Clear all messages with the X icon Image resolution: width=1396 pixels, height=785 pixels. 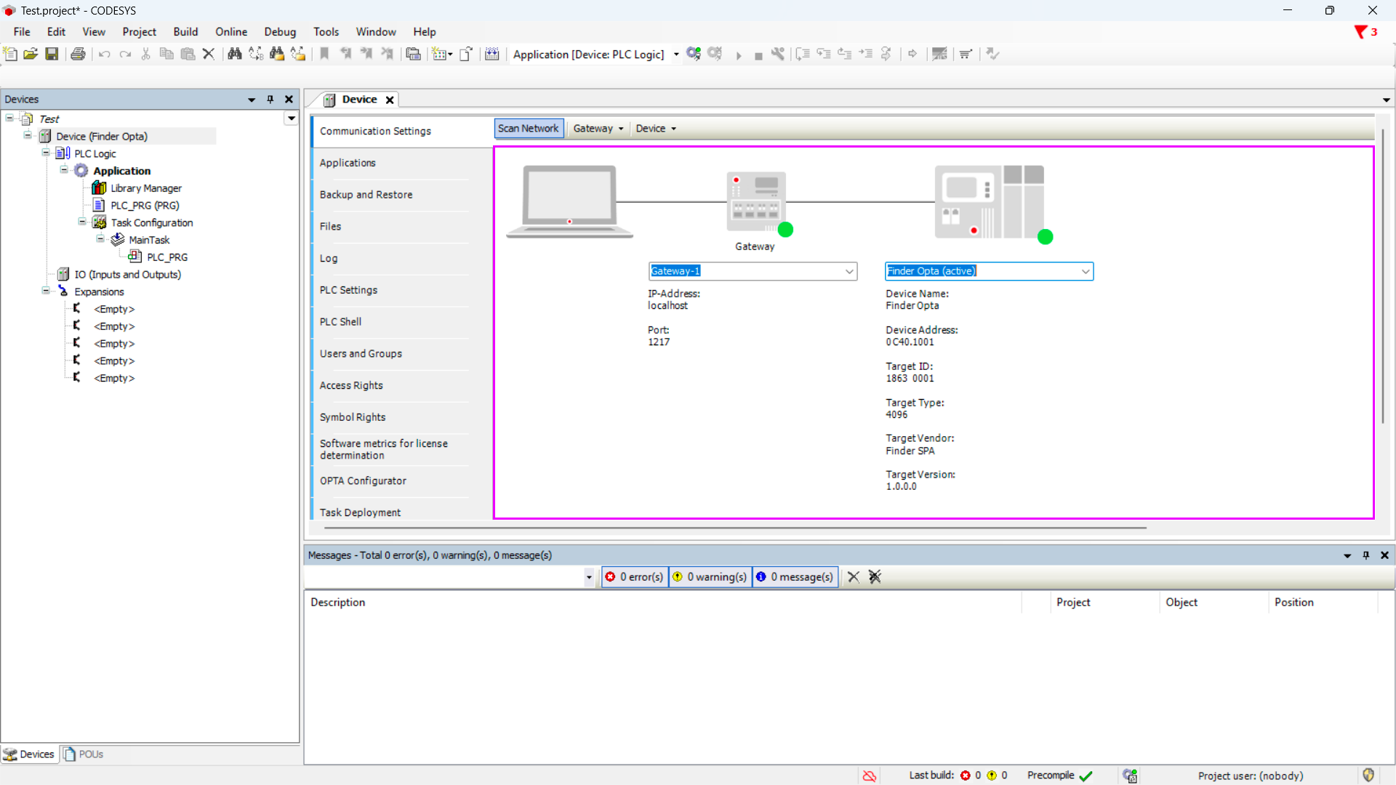pyautogui.click(x=853, y=576)
